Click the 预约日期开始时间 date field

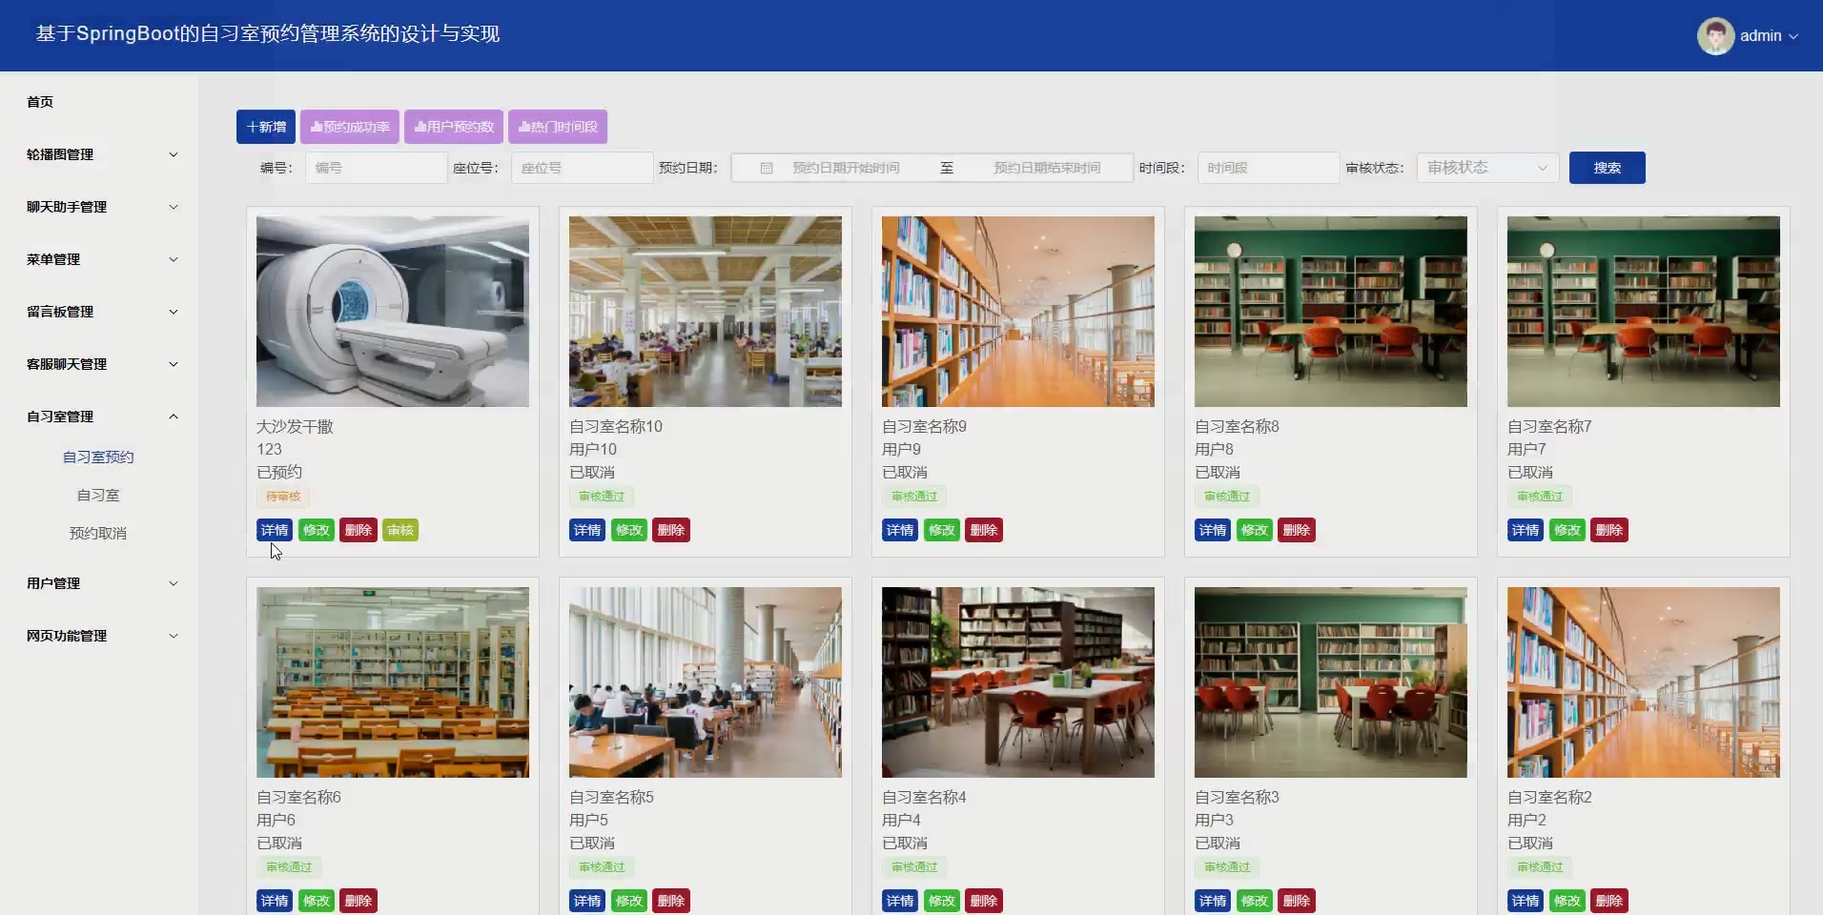(846, 168)
